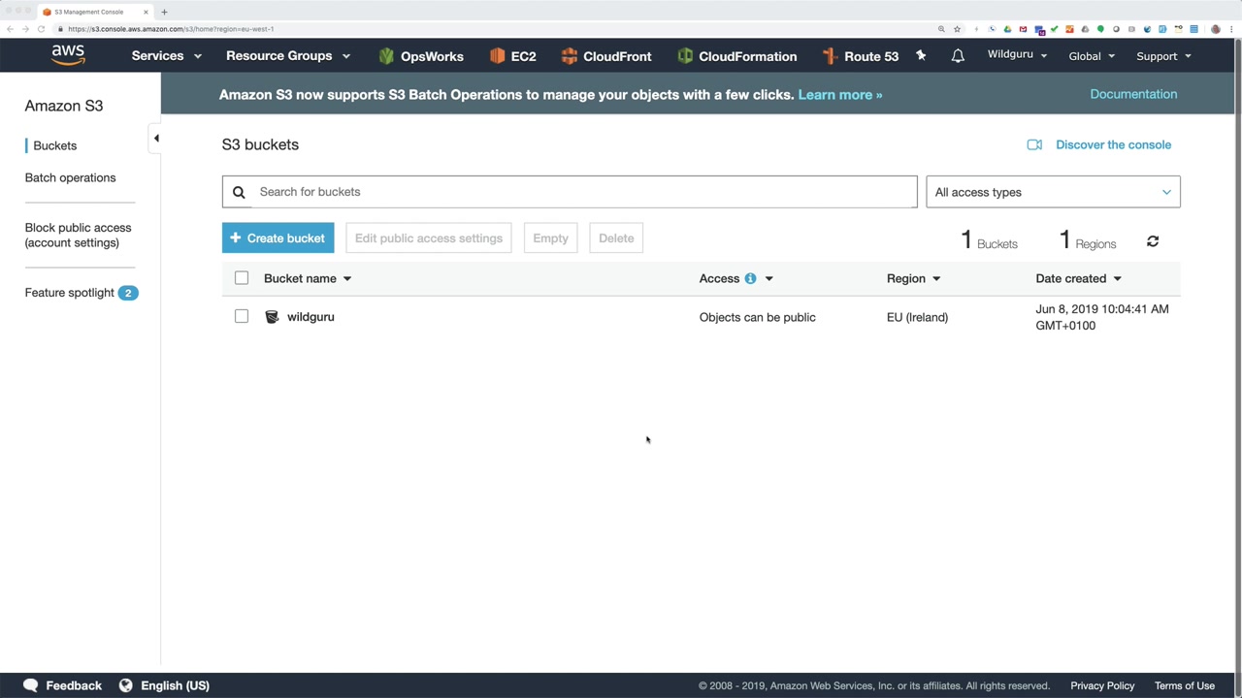The width and height of the screenshot is (1242, 698).
Task: Open the Terms of Use link
Action: (x=1185, y=685)
